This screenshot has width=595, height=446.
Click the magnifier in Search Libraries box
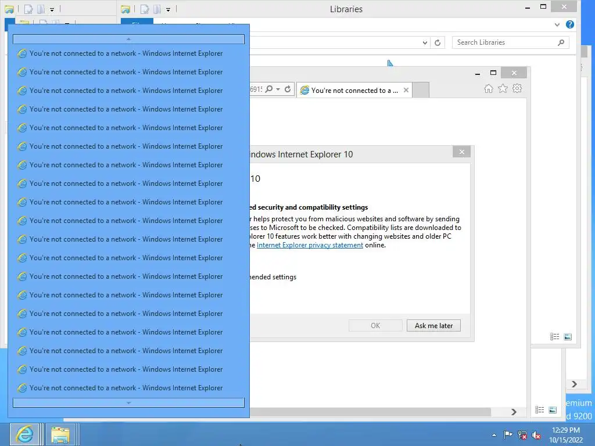coord(561,42)
